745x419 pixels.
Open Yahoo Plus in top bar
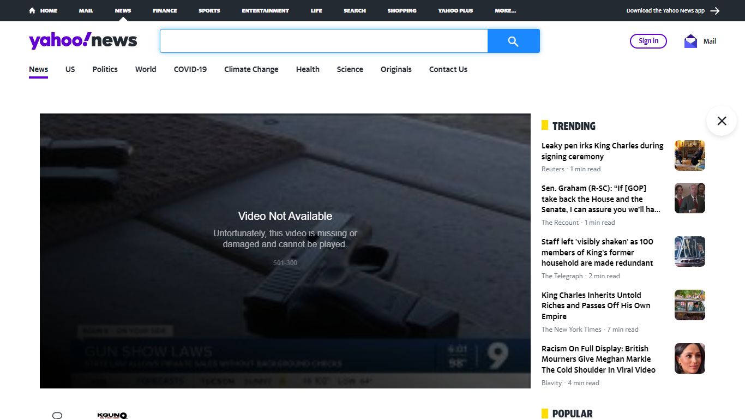455,10
